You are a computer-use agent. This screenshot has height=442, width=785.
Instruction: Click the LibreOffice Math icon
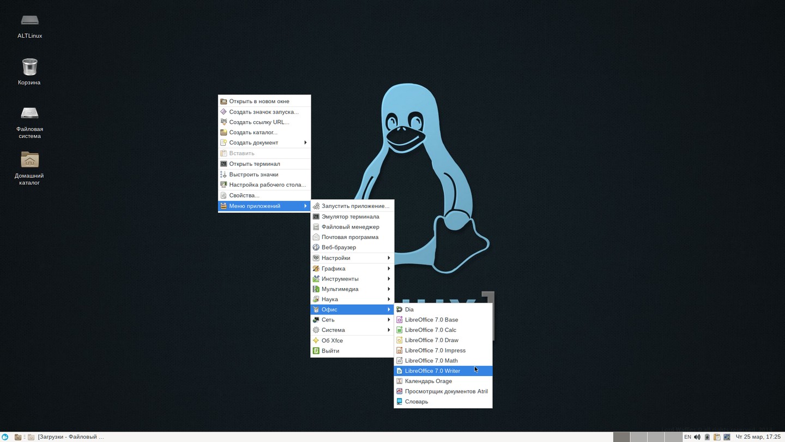coord(399,361)
